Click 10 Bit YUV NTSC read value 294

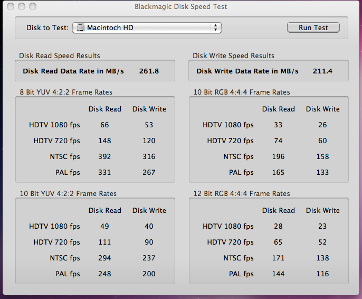[104, 258]
